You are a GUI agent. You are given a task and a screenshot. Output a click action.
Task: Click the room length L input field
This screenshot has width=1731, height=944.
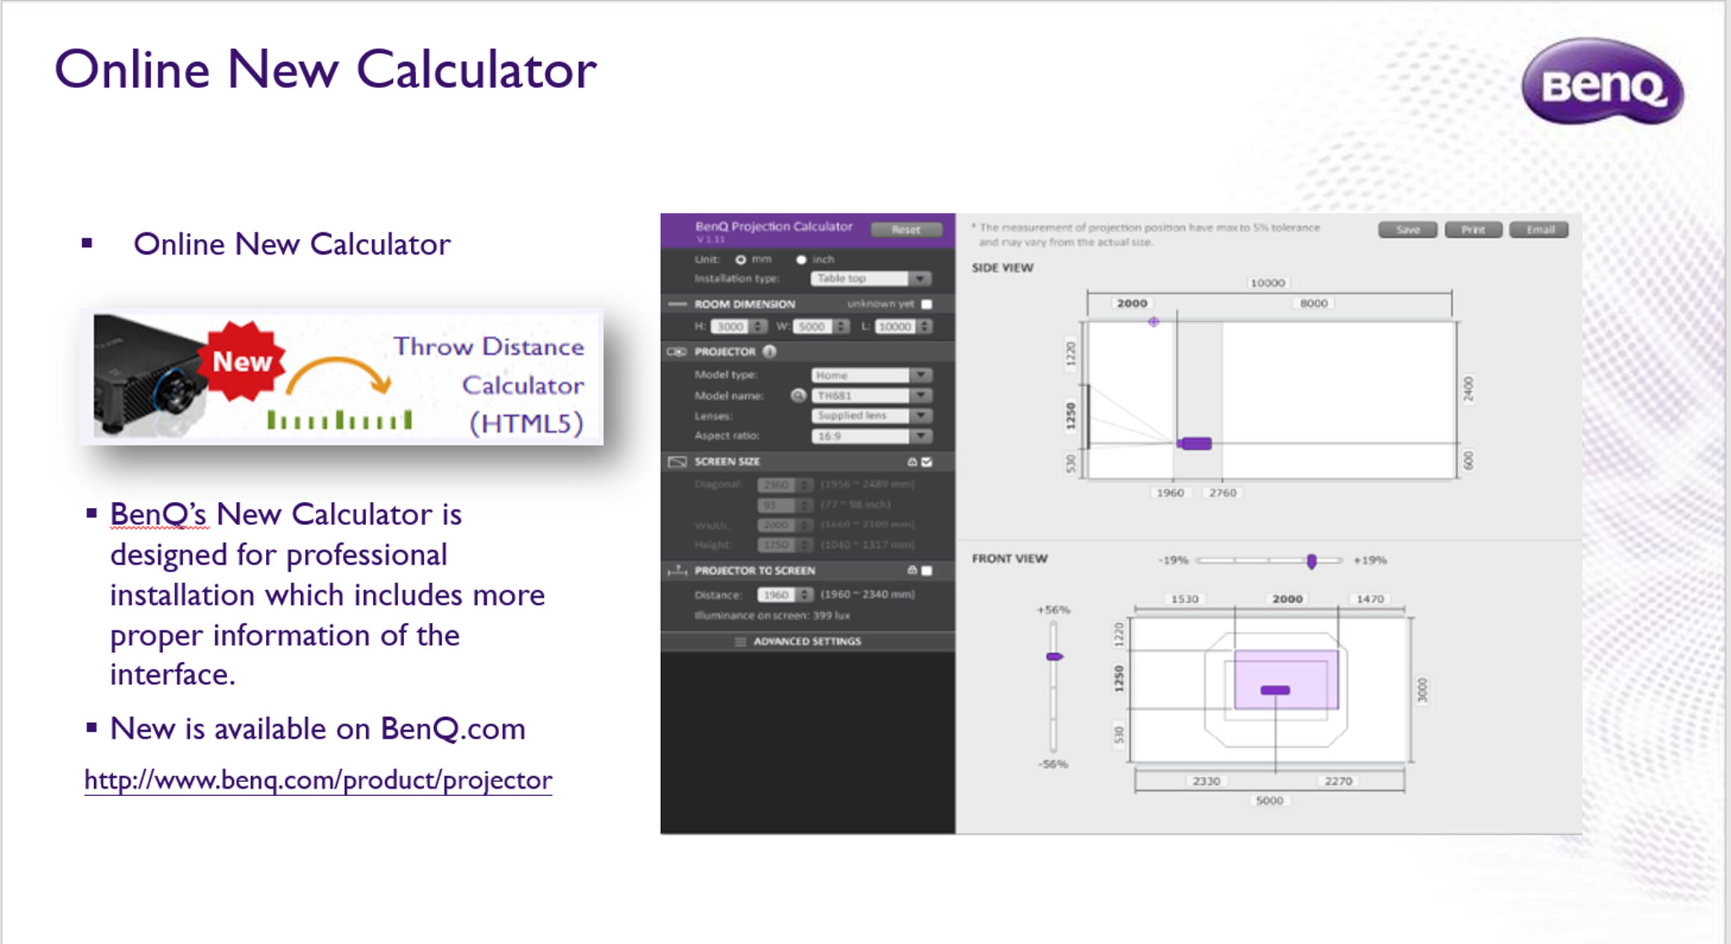point(896,326)
